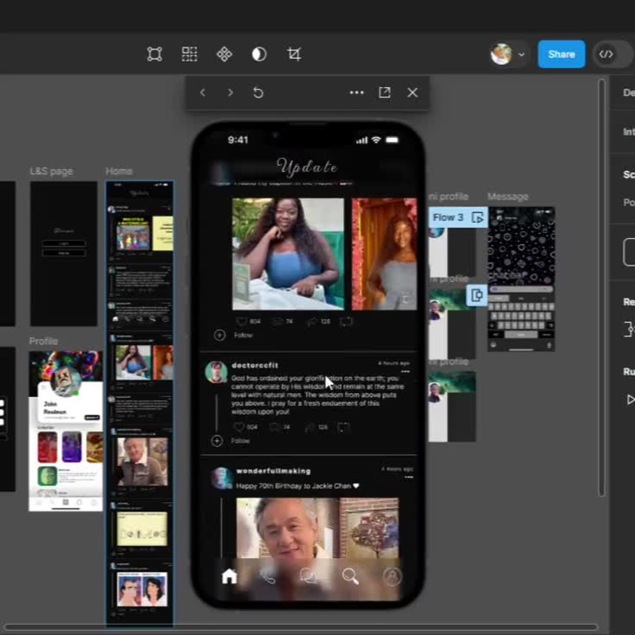
Task: Click comment icon on doctorccfit post
Action: pos(274,427)
